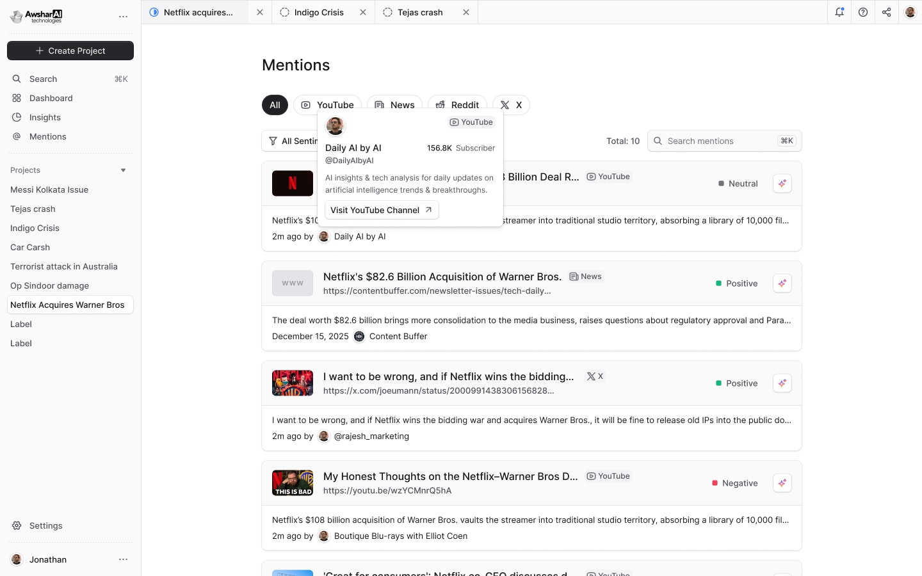
Task: Click the notifications bell icon
Action: coord(839,12)
